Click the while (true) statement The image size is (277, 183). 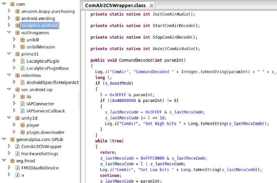(109, 141)
